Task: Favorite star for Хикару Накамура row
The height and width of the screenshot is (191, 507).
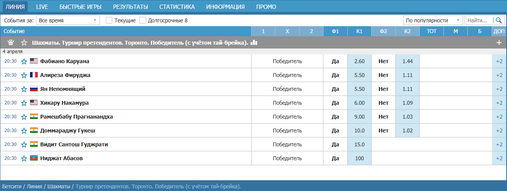Action: pos(24,103)
